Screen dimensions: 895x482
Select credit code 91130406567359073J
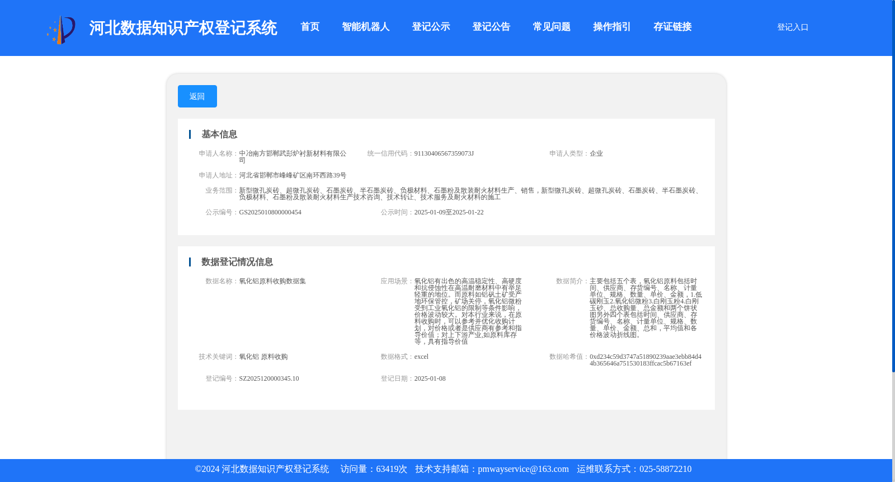(x=444, y=153)
